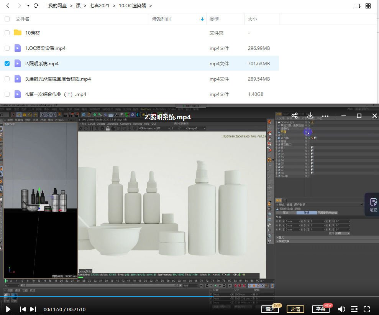The image size is (379, 315).
Task: Open the Materials menu in Live Viewer
Action: click(112, 124)
